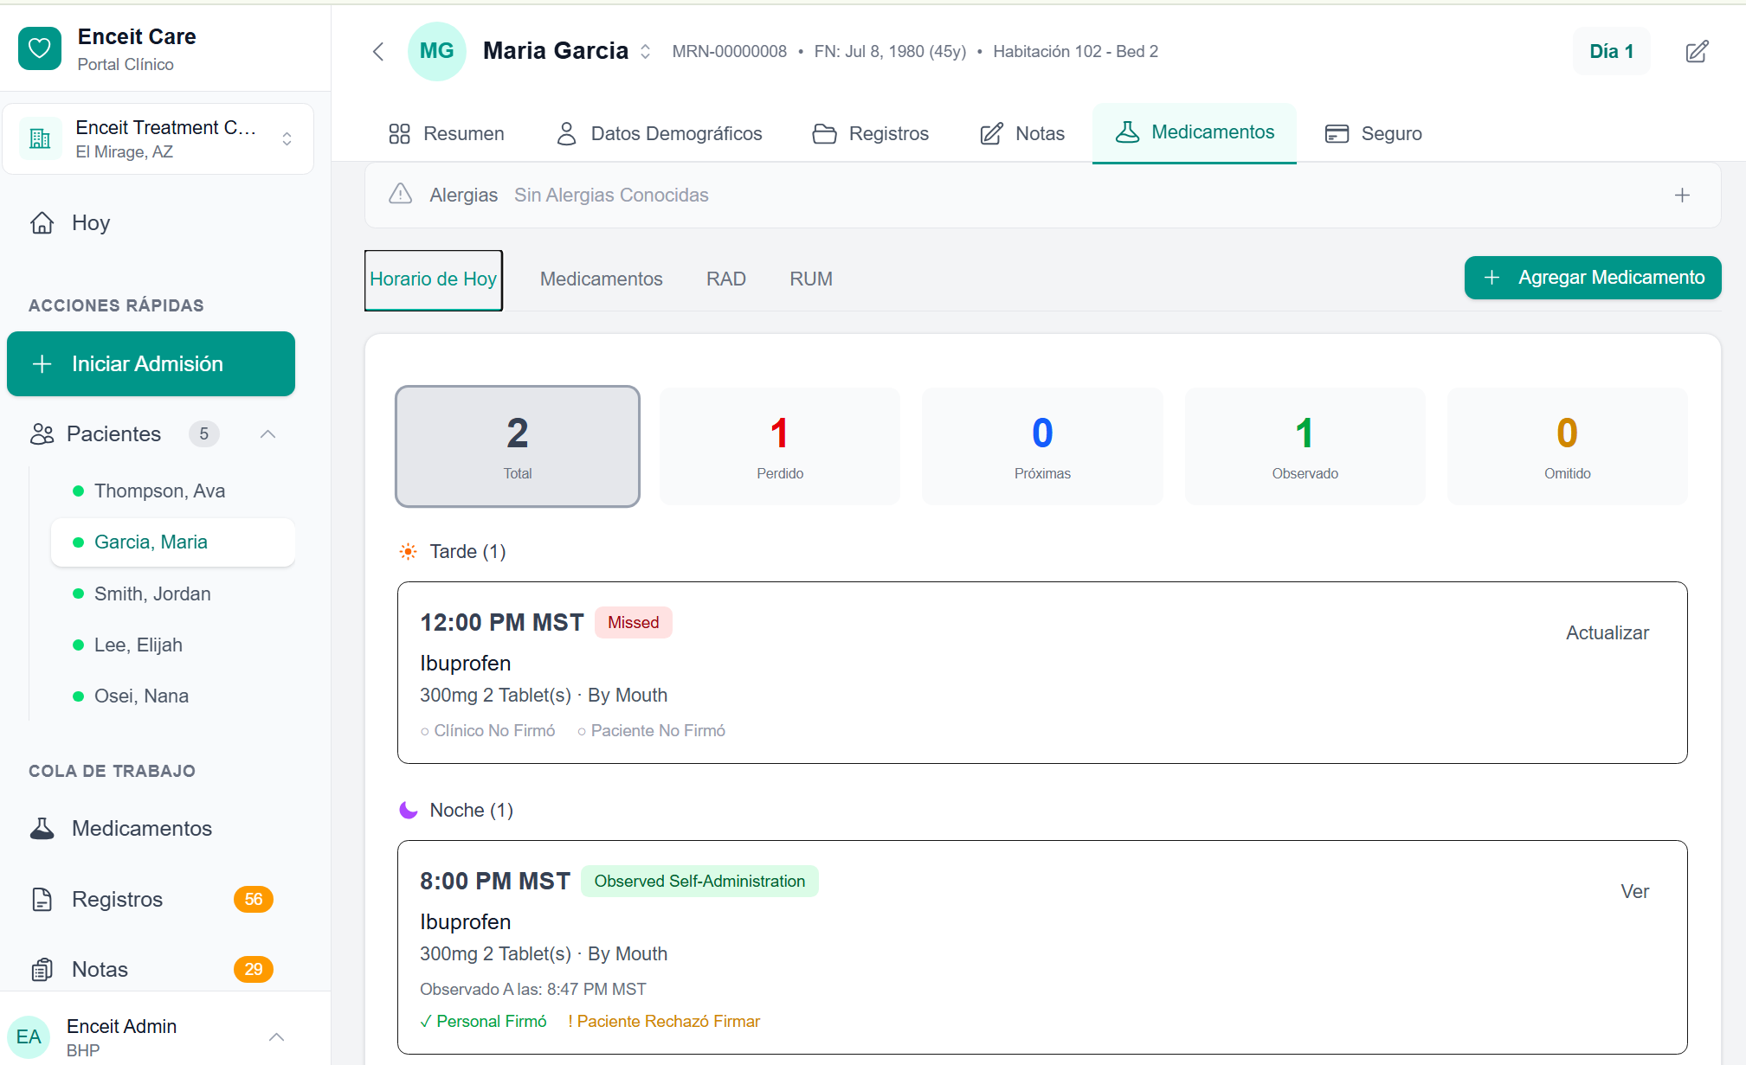
Task: Click the Enceit Care heart logo
Action: tap(40, 49)
